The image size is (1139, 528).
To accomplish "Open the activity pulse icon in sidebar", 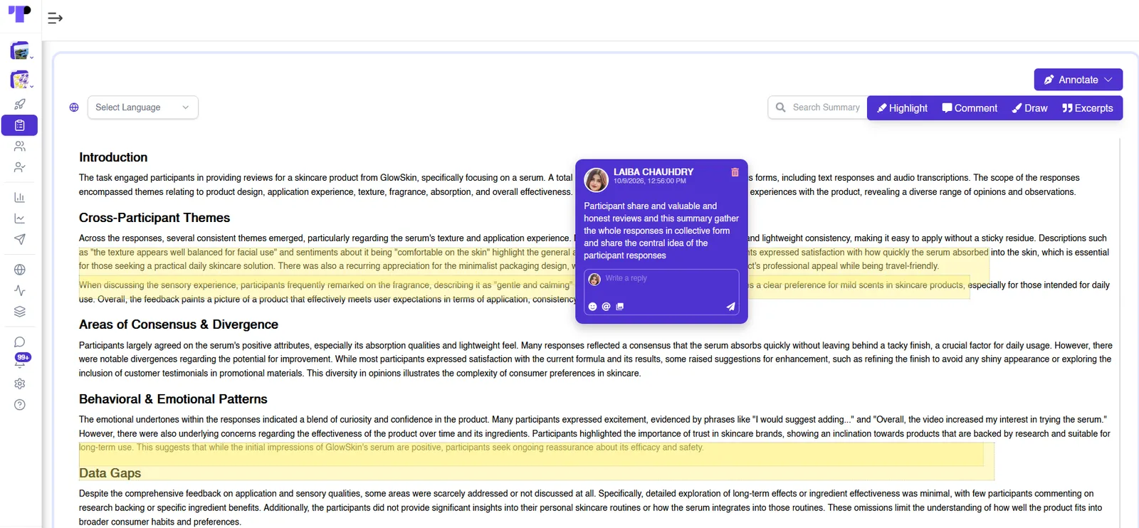I will 20,290.
